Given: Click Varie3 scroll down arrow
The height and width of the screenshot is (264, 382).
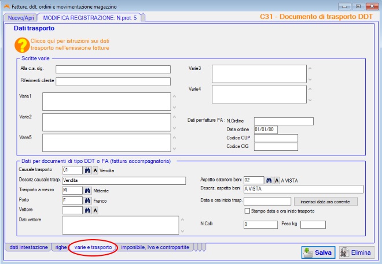Looking at the screenshot, I should [310, 79].
